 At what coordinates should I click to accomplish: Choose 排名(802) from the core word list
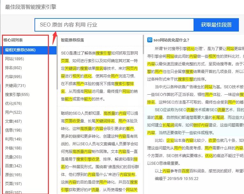point(13,68)
